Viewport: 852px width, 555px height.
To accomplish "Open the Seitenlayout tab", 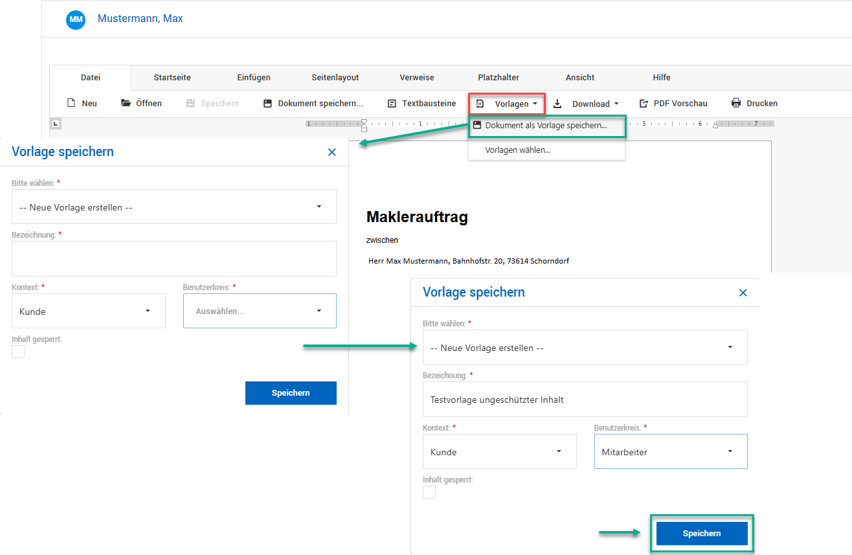I will point(335,78).
